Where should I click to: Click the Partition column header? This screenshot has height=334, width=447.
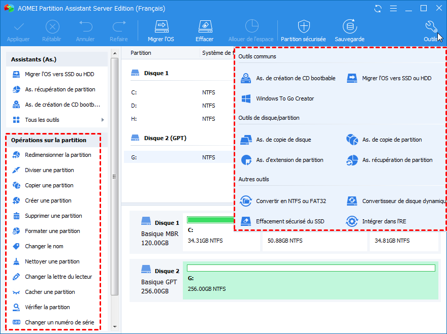tap(141, 53)
